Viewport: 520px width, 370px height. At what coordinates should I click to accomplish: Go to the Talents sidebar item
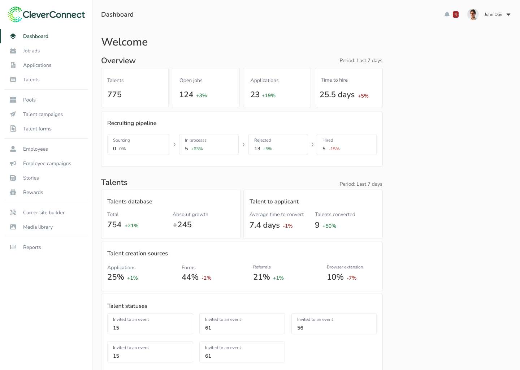(x=31, y=79)
